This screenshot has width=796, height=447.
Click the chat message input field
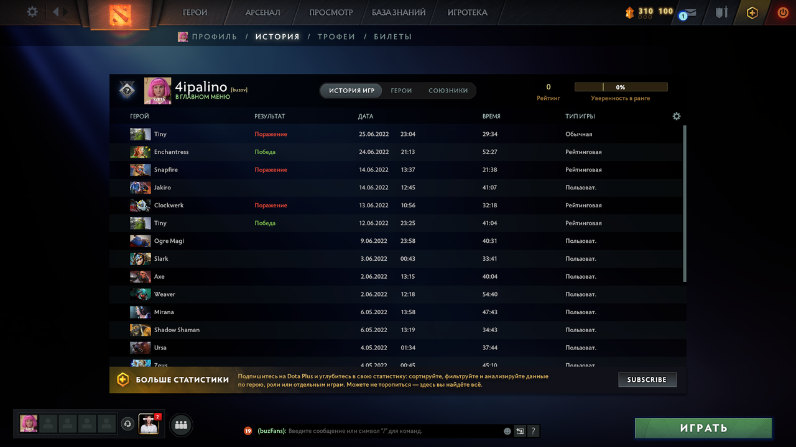pos(394,431)
